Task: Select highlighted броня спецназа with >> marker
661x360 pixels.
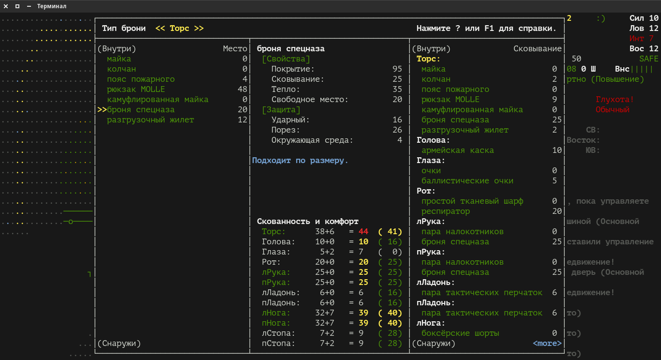Action: (x=172, y=110)
